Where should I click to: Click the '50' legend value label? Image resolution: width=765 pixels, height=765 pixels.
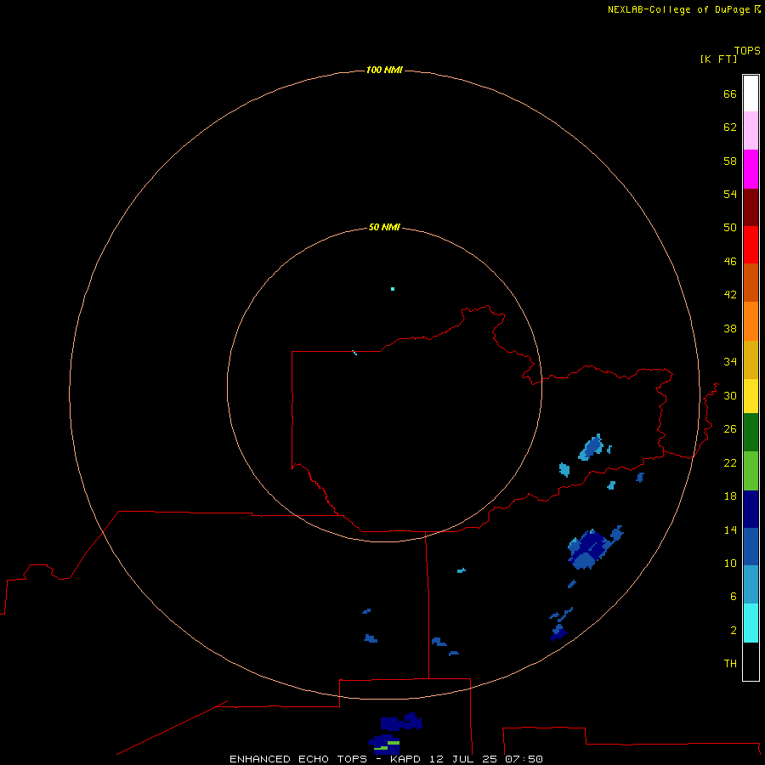[x=730, y=227]
